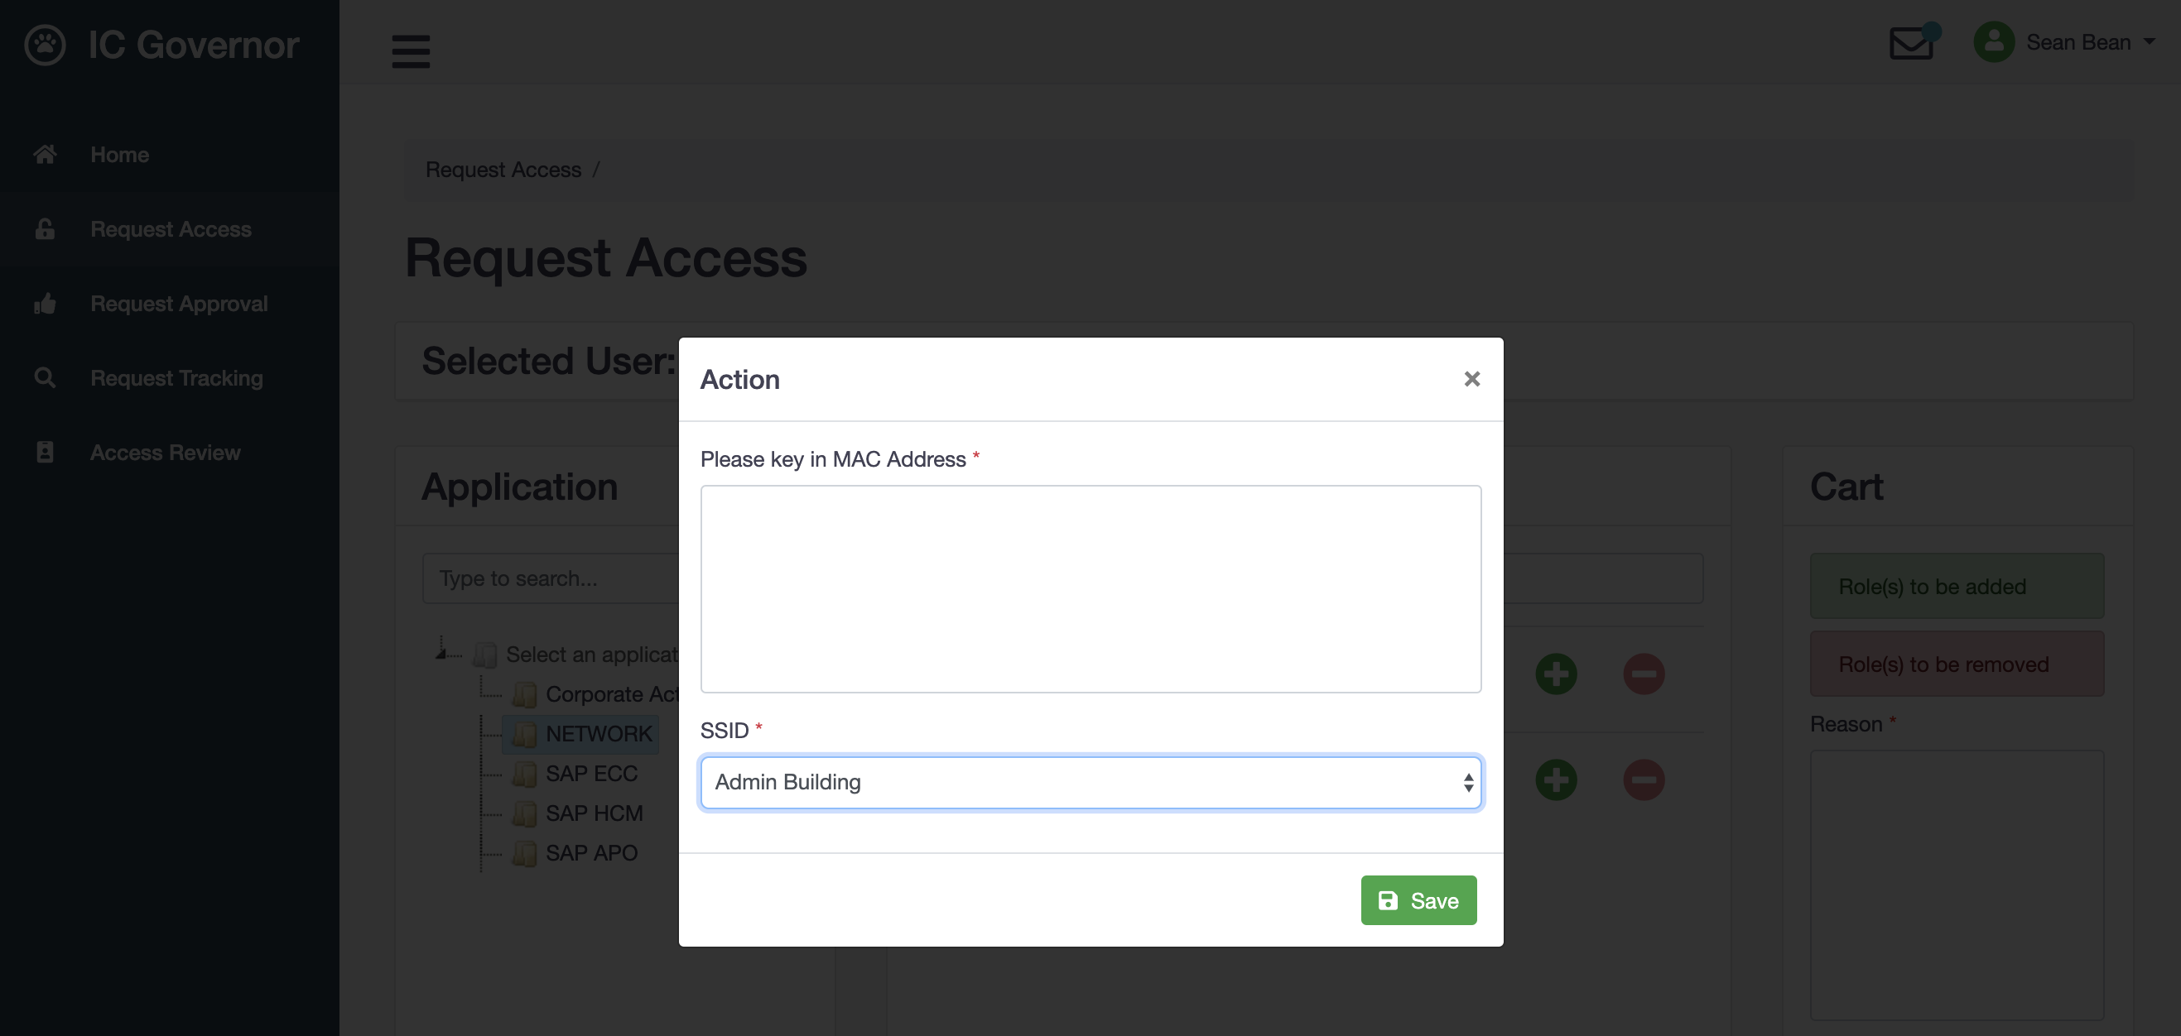
Task: Open the Request Access menu item
Action: [171, 228]
